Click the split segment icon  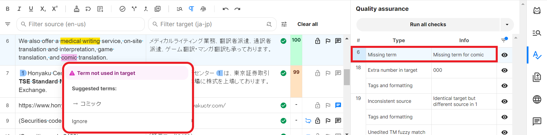134,9
